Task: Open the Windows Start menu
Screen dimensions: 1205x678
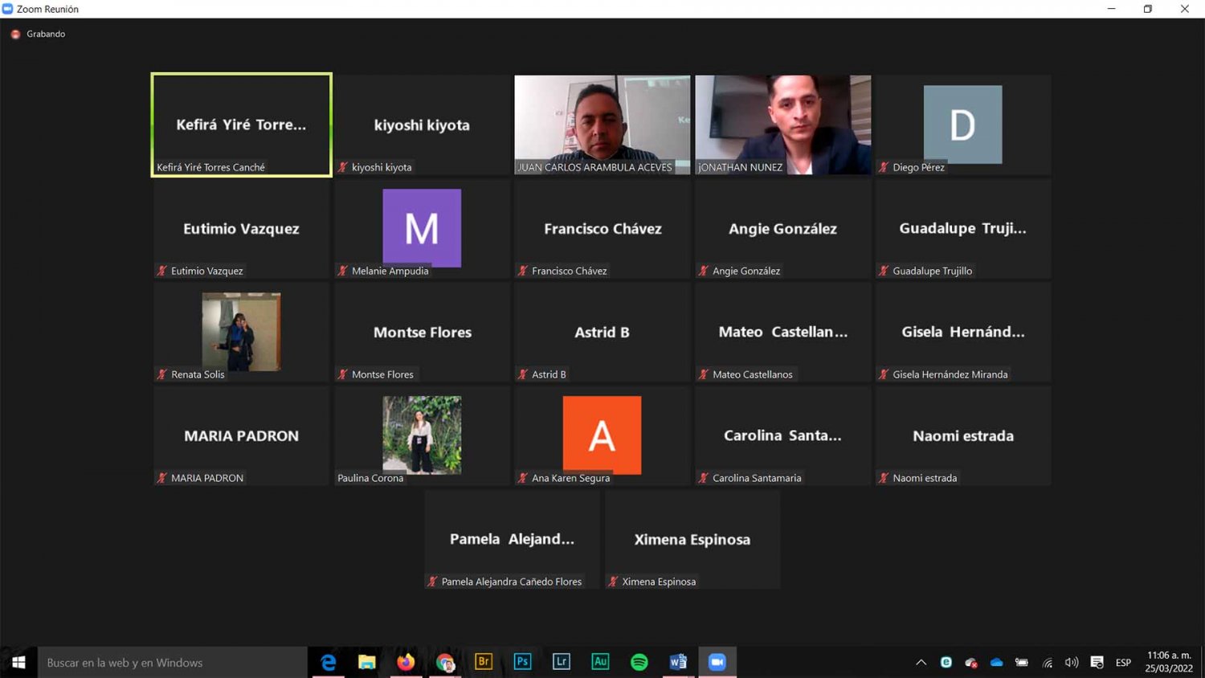Action: (18, 662)
